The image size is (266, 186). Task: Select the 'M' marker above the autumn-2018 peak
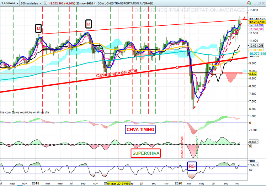88,24
